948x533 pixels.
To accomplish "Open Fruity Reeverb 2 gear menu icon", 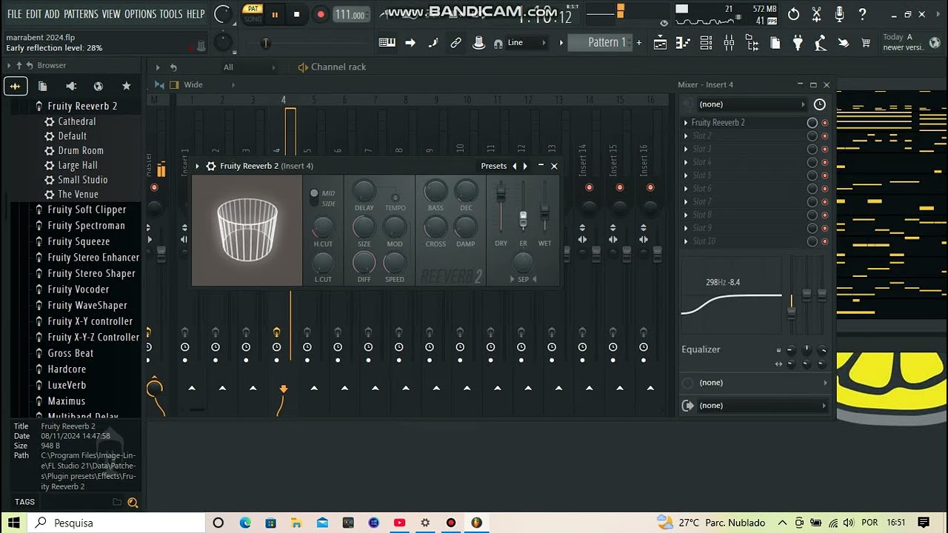I will click(211, 166).
